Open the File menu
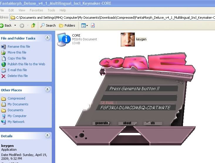This screenshot has height=163, width=215. [x=2, y=10]
